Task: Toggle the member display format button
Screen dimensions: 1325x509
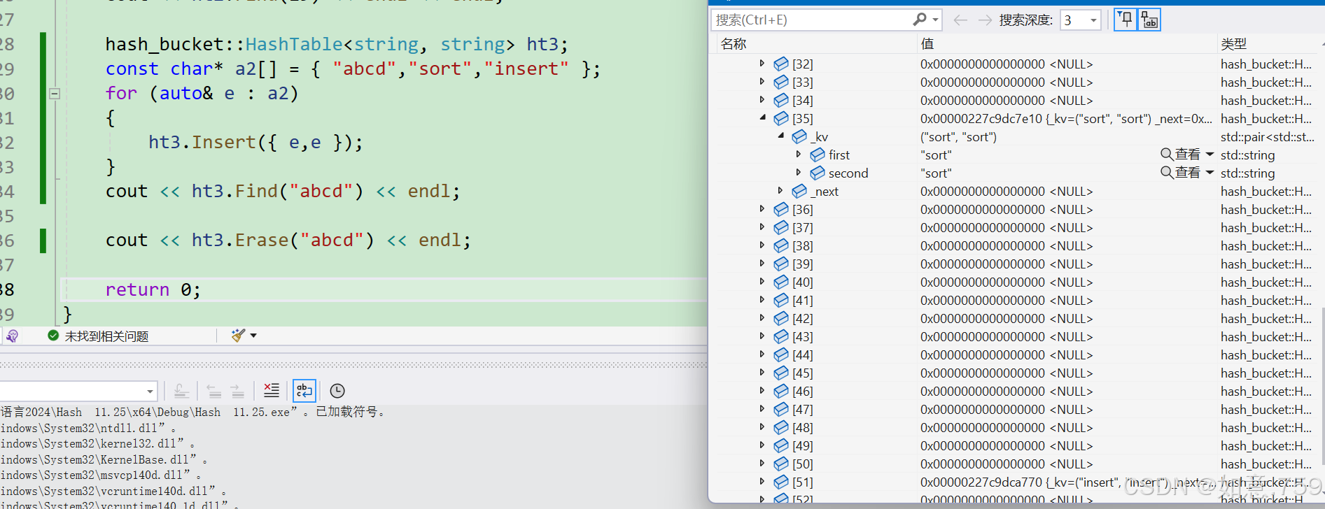Action: [x=1149, y=20]
